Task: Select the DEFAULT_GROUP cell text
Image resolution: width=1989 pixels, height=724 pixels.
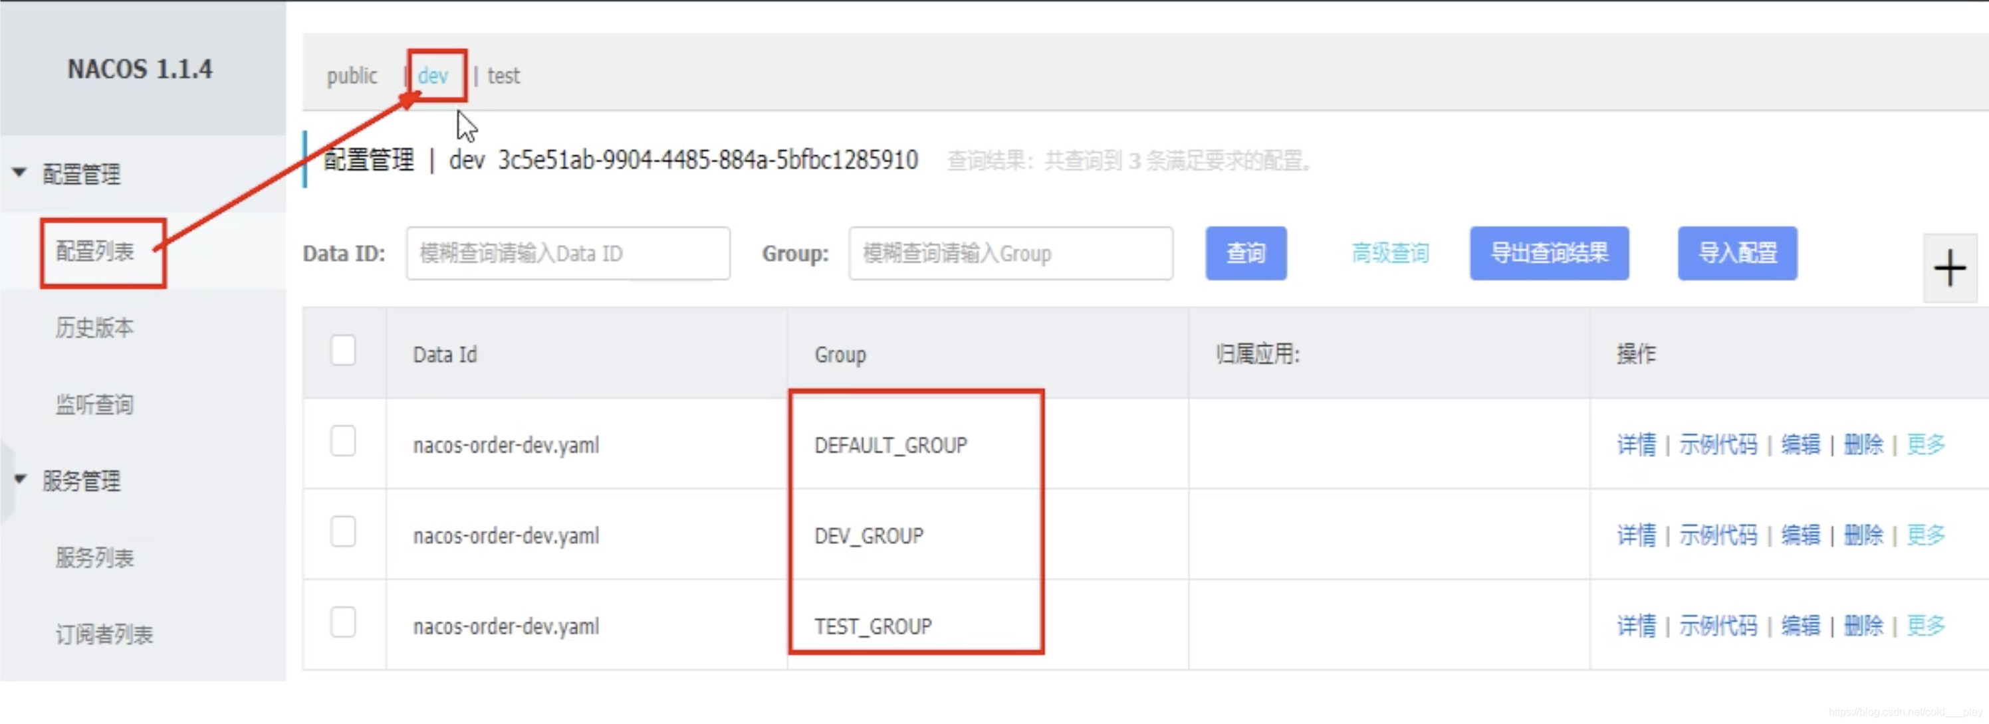Action: [890, 446]
